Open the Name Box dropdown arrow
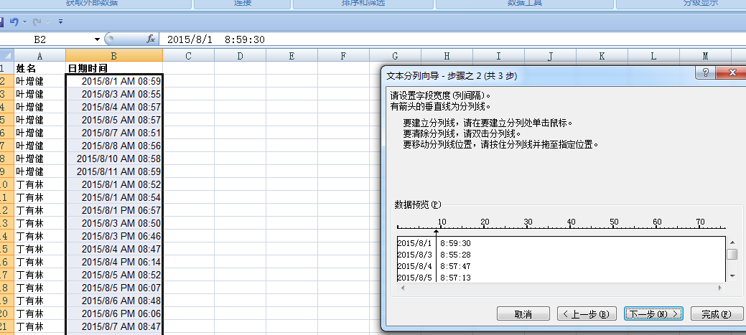 [x=98, y=39]
